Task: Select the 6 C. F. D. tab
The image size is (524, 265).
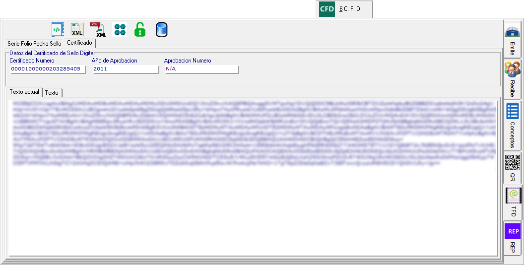Action: [x=344, y=9]
